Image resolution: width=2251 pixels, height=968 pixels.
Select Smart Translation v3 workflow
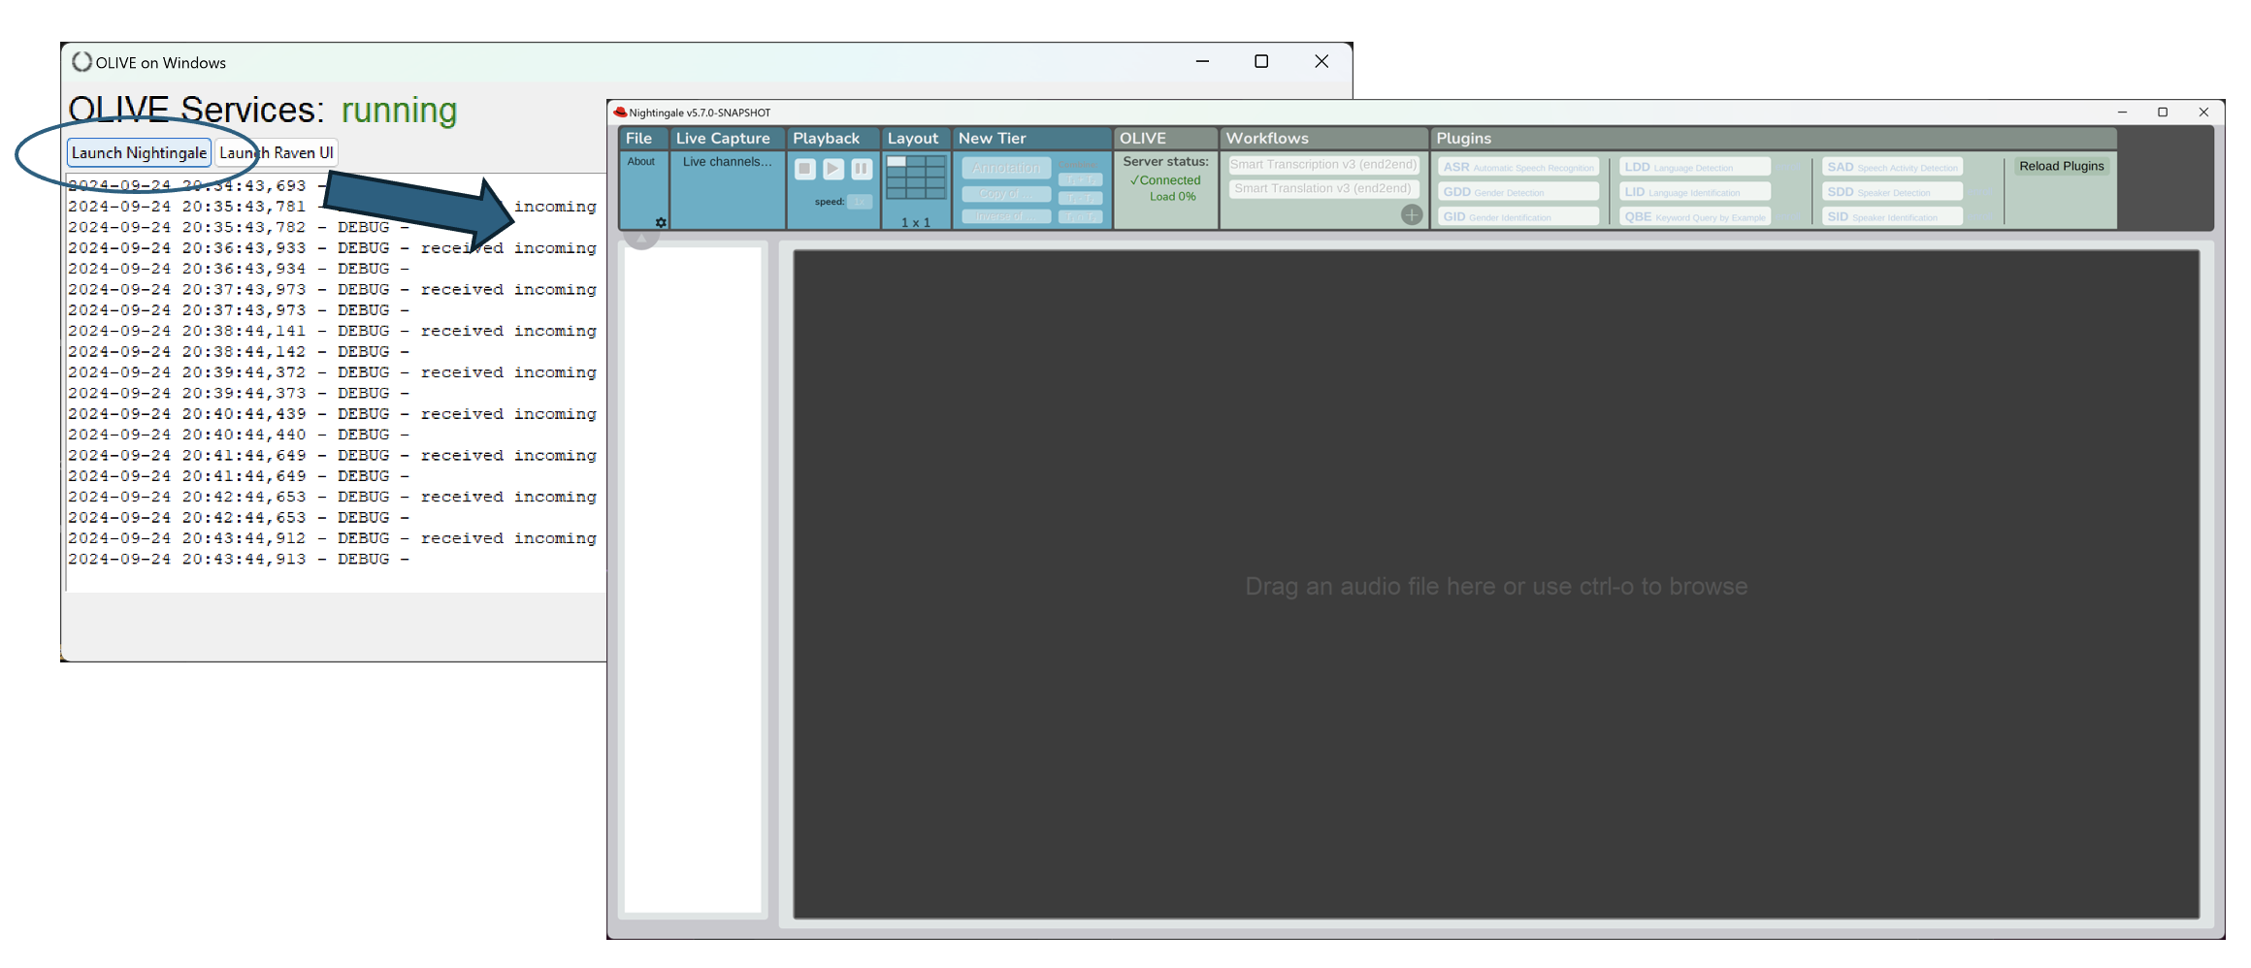[1322, 188]
